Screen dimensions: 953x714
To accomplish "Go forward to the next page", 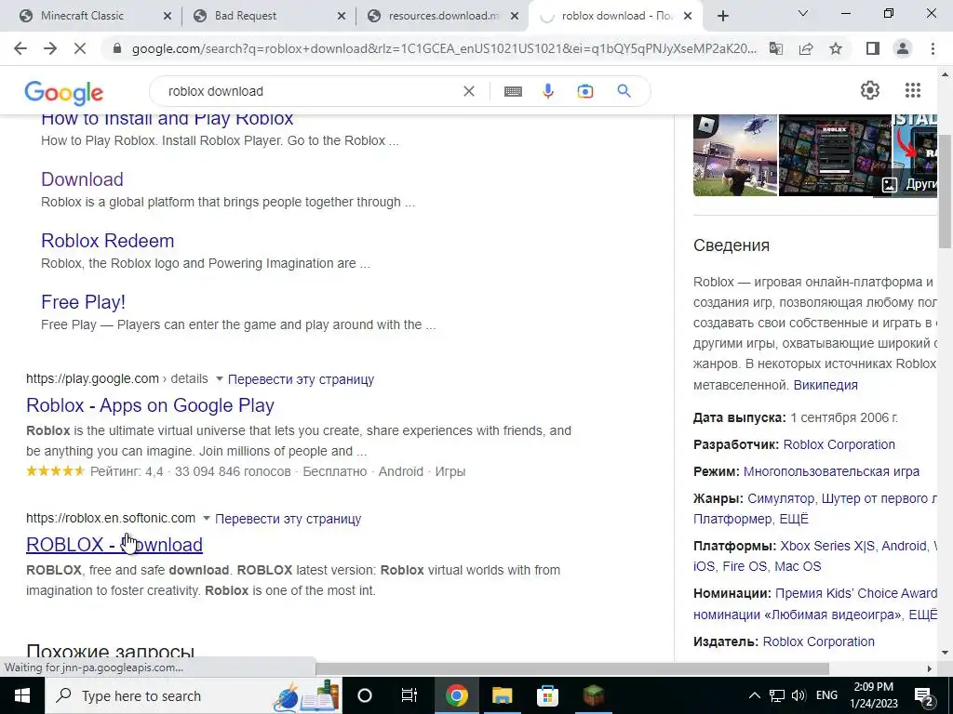I will (x=50, y=48).
